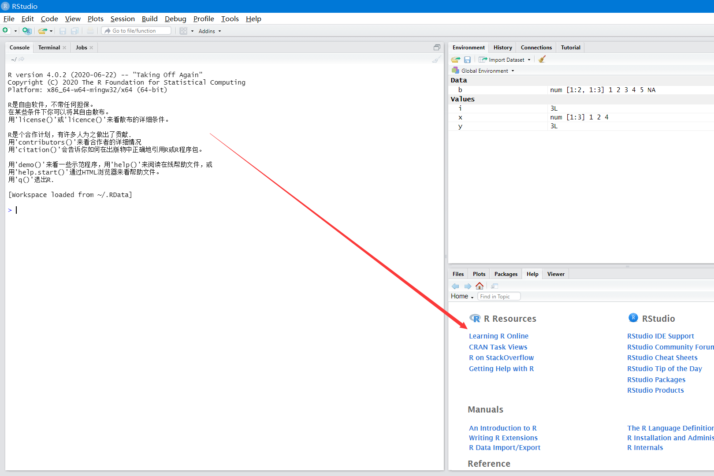This screenshot has width=714, height=476.
Task: Open the New File dropdown arrow
Action: (15, 31)
